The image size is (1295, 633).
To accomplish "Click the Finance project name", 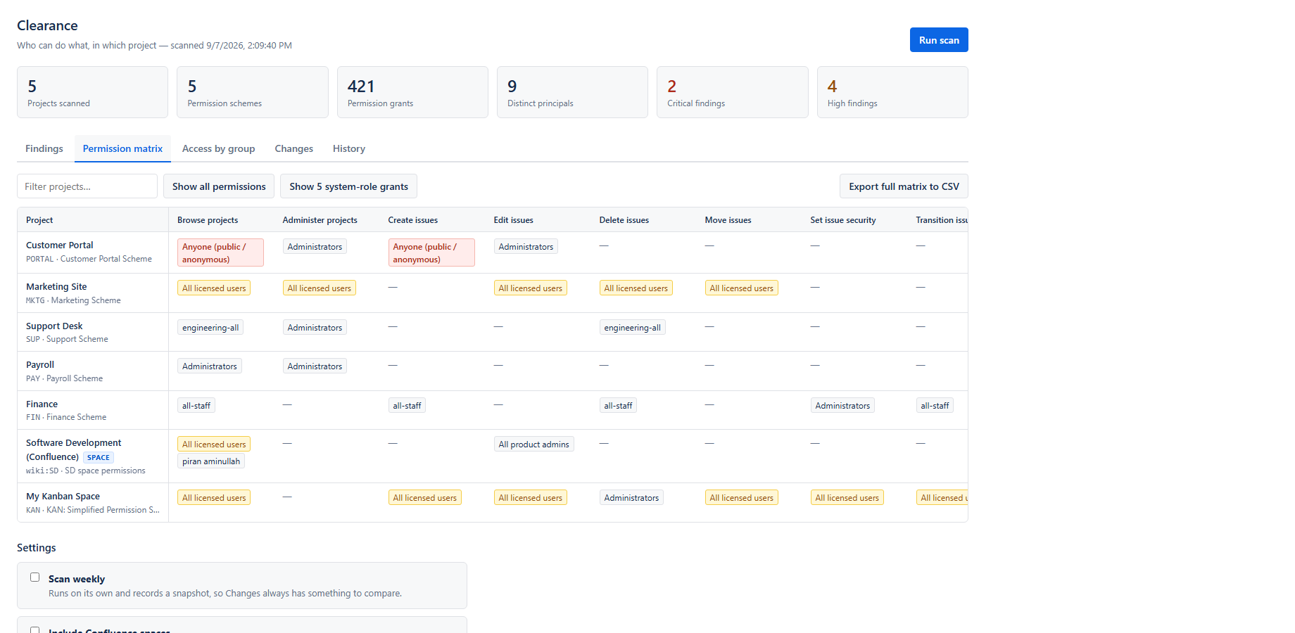I will 42,404.
